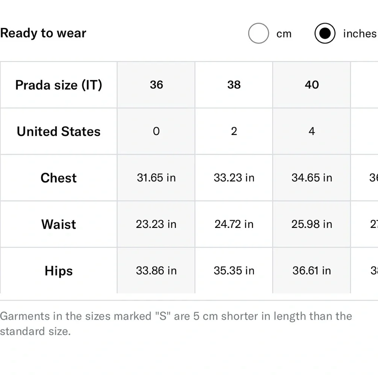Image resolution: width=378 pixels, height=378 pixels.
Task: Click the garments size note text
Action: [176, 324]
